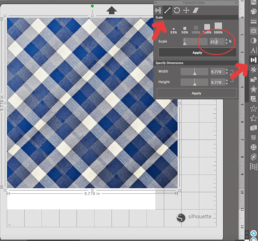The image size is (258, 241).
Task: Select the Transform panel icon in sidebar
Action: coord(253,60)
